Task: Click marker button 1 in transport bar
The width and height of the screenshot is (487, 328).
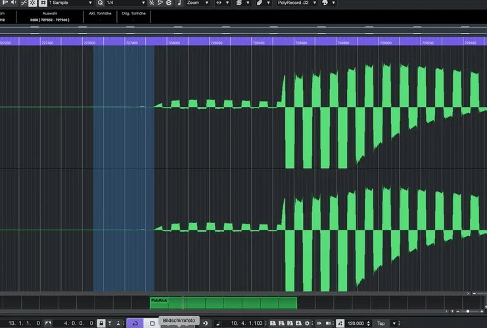Action: click(273, 323)
